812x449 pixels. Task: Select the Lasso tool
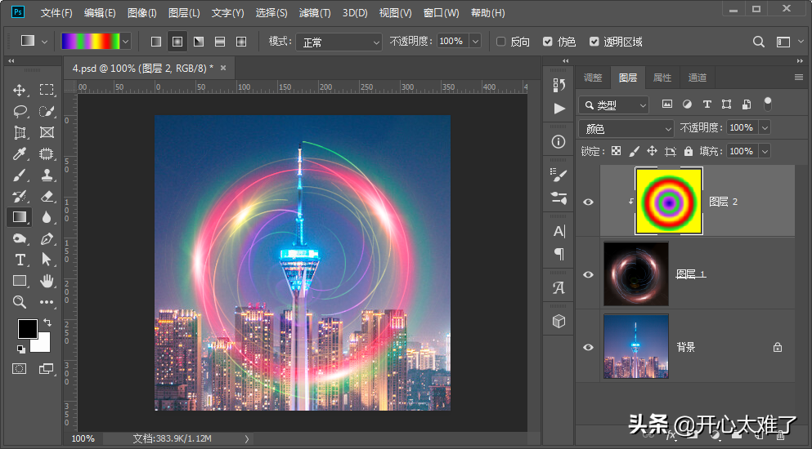[x=20, y=111]
